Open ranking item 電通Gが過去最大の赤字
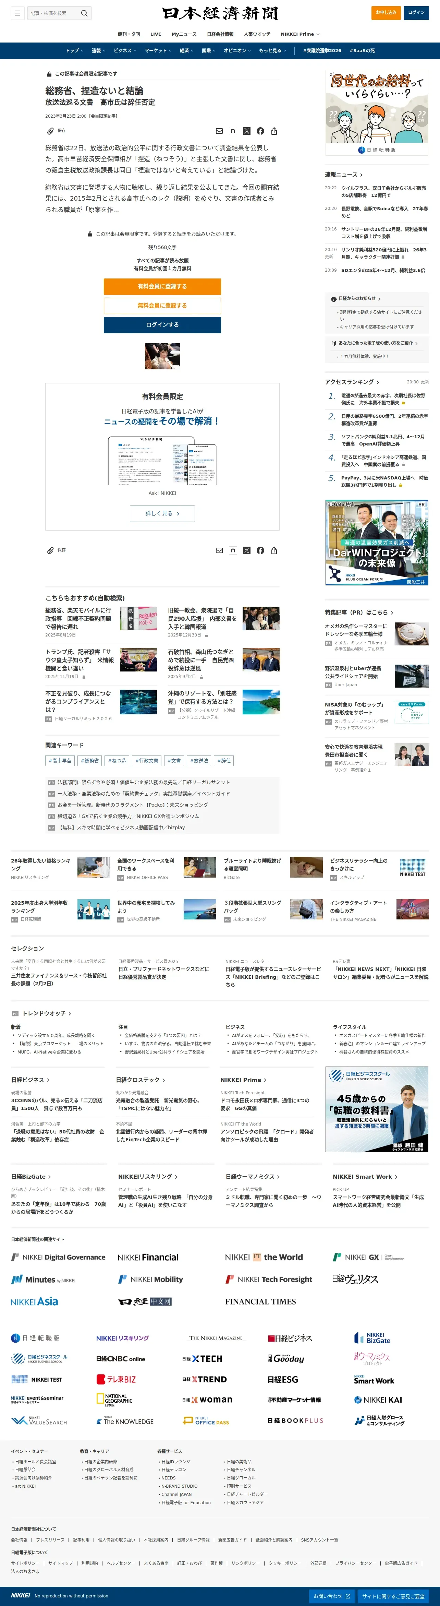The image size is (440, 1606). click(x=383, y=399)
